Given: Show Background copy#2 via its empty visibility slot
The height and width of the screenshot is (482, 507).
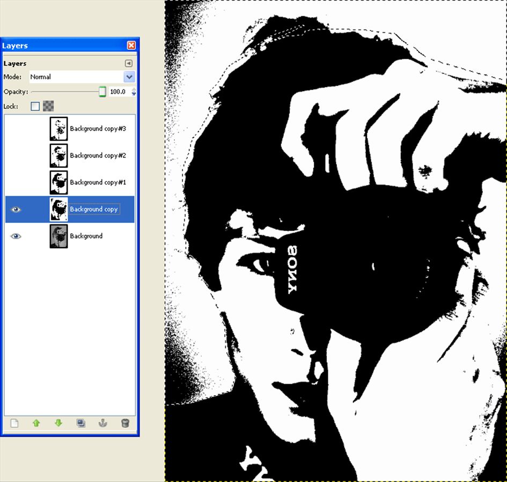Looking at the screenshot, I should tap(16, 155).
